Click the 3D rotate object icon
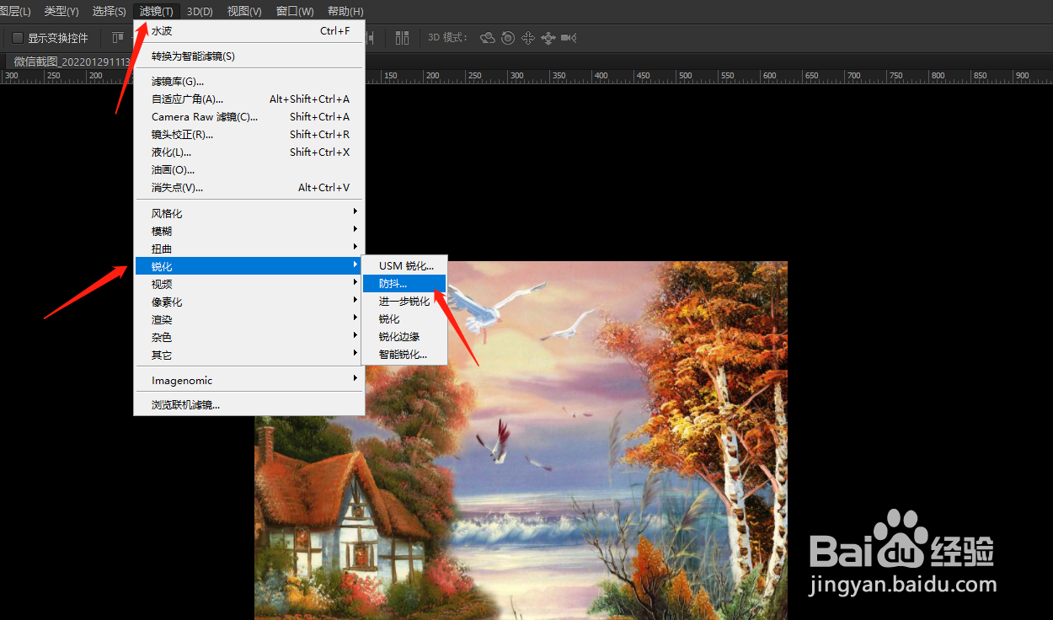1053x620 pixels. click(487, 38)
